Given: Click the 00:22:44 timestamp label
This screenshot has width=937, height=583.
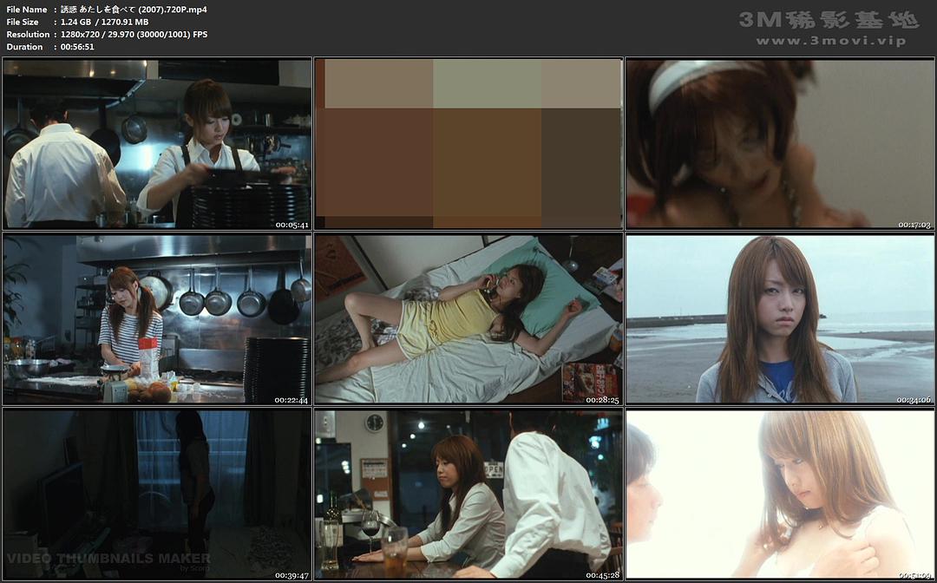Looking at the screenshot, I should [x=291, y=400].
